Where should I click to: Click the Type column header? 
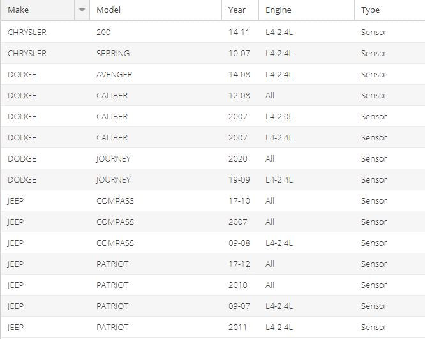point(390,10)
